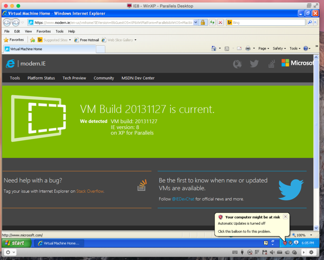Viewport: 324px width, 260px height.
Task: Click the red security shield tray icon
Action: (285, 243)
